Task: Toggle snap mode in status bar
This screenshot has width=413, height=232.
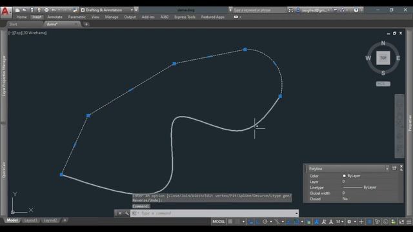Action: 237,222
